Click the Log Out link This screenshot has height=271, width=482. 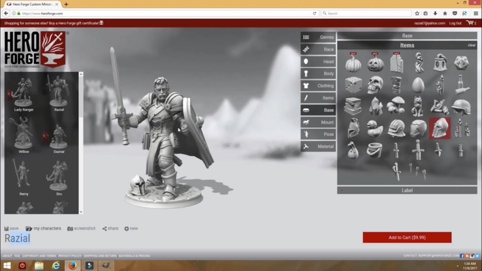(x=455, y=23)
